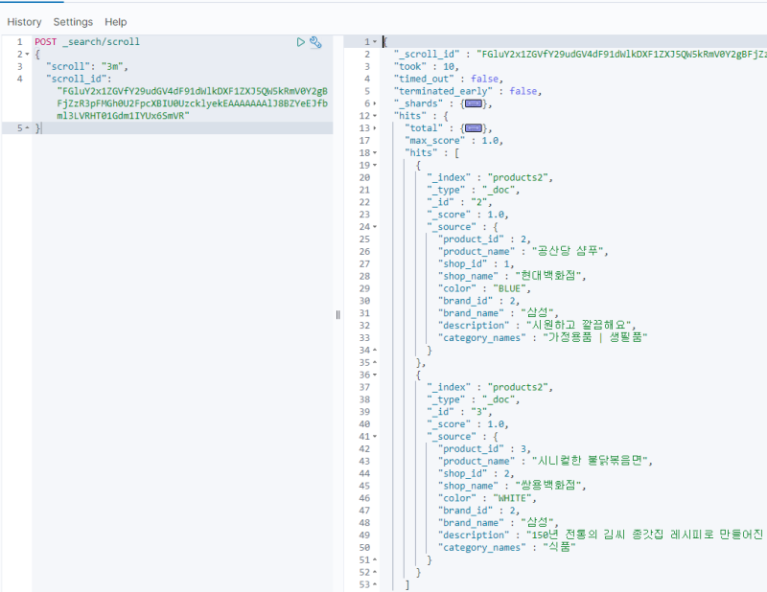Click the folded badge after "total"

point(474,127)
